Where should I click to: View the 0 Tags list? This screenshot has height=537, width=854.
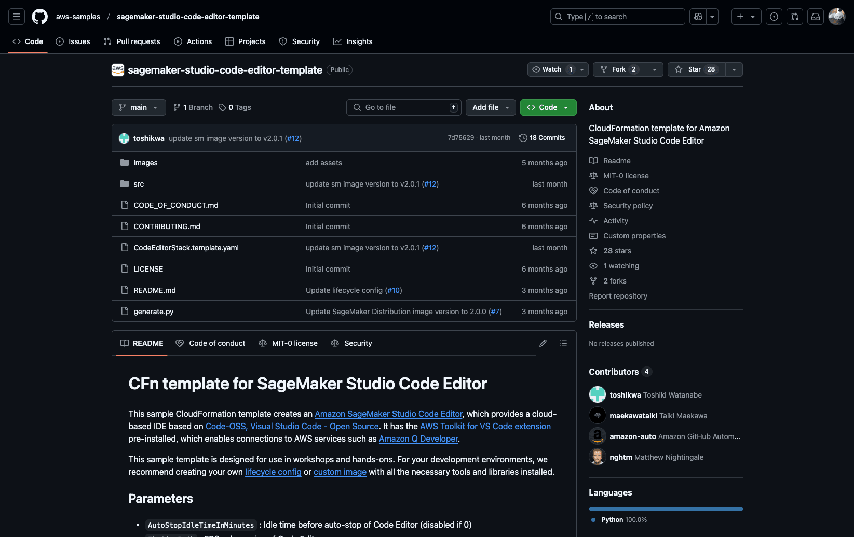[235, 107]
